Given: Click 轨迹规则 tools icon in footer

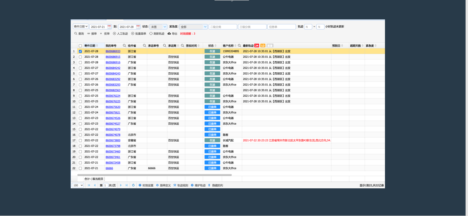Looking at the screenshot, I should coord(175,185).
